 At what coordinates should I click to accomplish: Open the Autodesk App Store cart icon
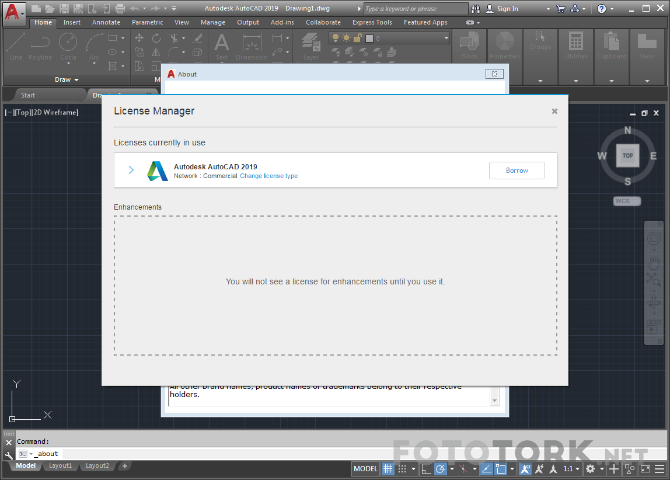tap(561, 9)
